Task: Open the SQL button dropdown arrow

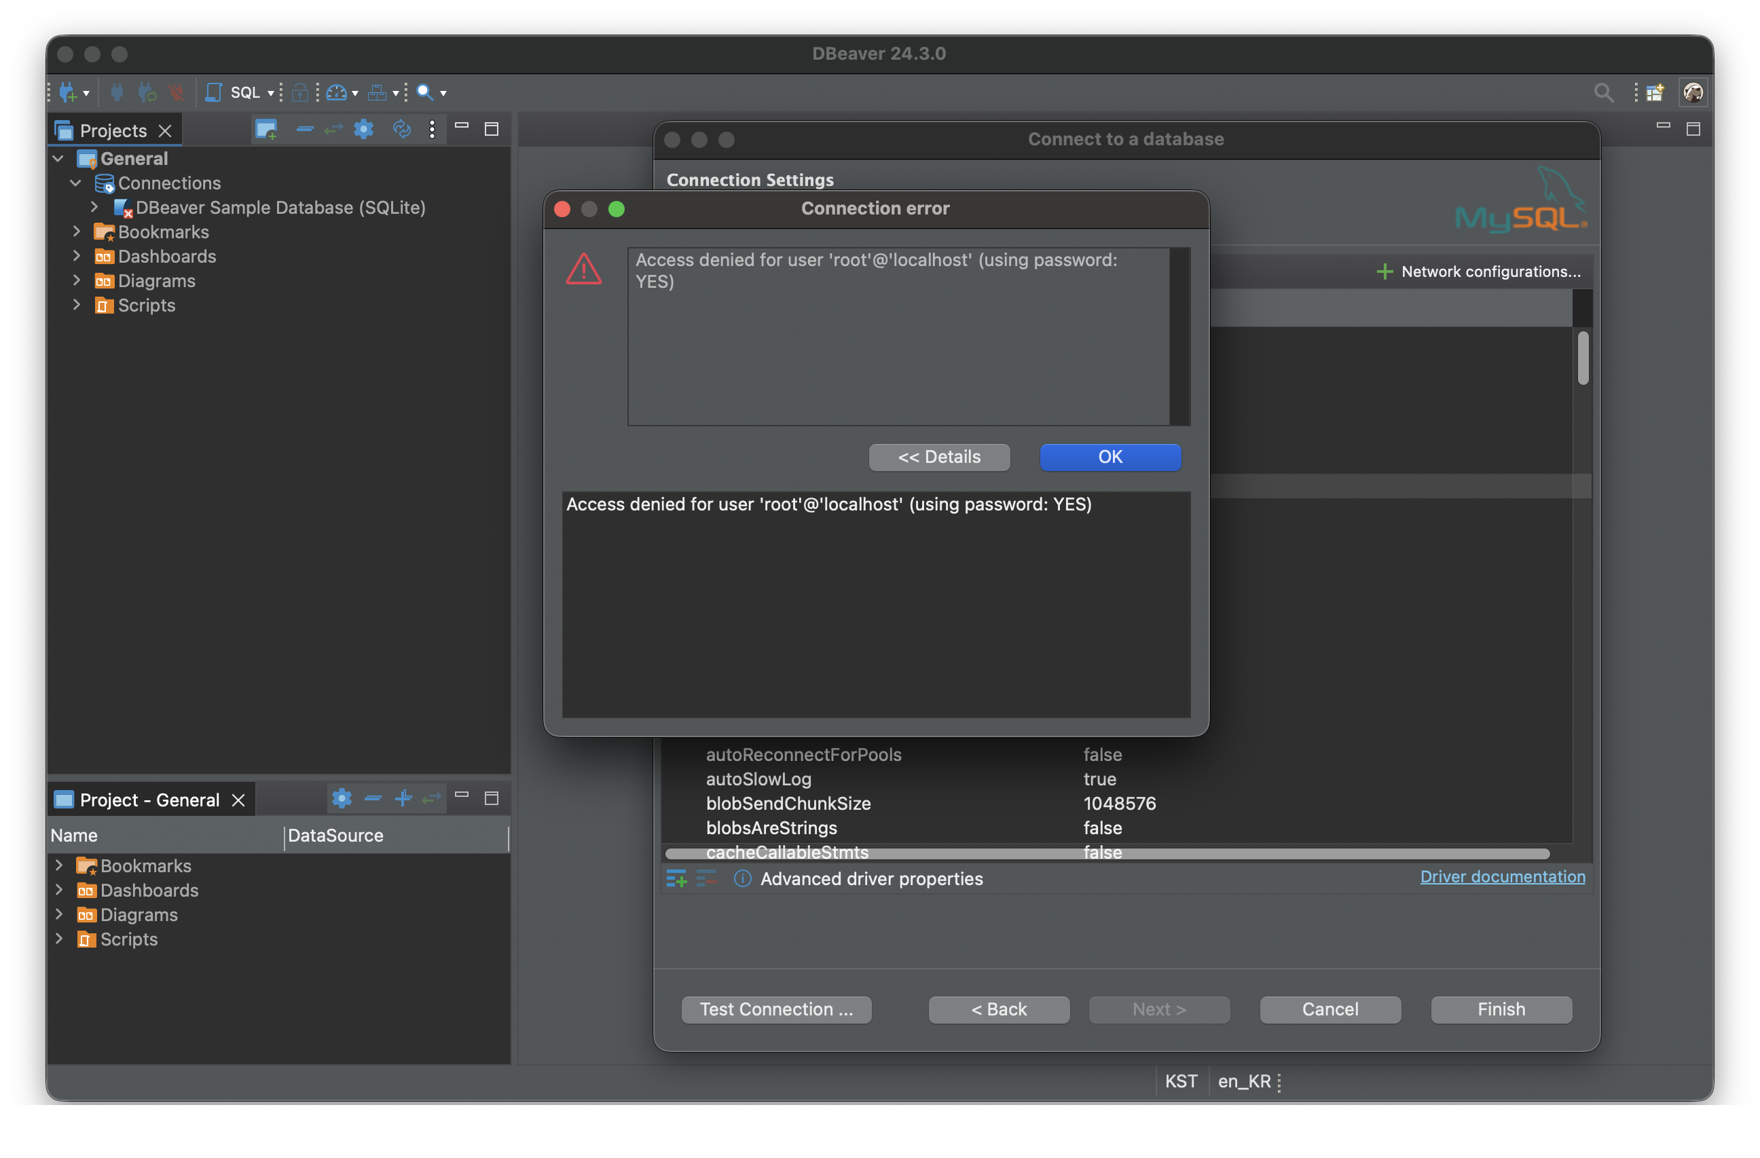Action: [x=271, y=93]
